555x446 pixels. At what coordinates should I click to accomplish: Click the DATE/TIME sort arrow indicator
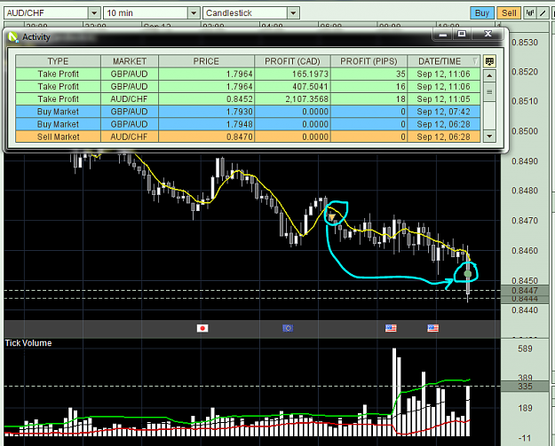pos(475,61)
